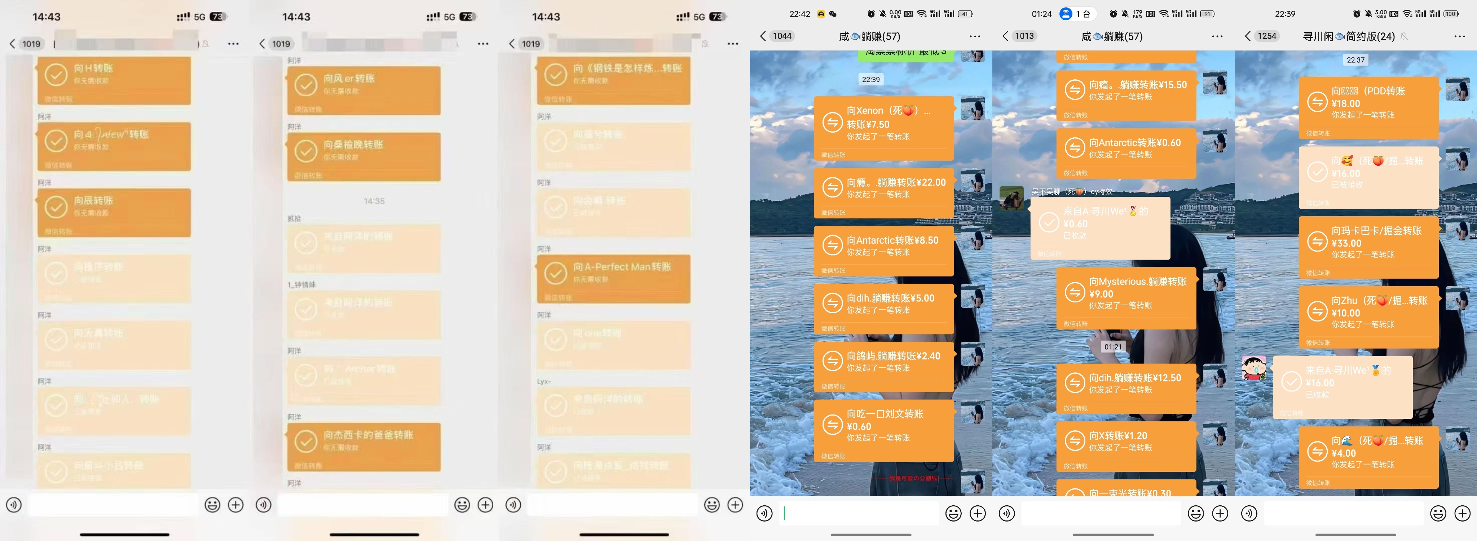Viewport: 1477px width, 541px height.
Task: Go back using arrow beside 1013
Action: [x=1005, y=36]
